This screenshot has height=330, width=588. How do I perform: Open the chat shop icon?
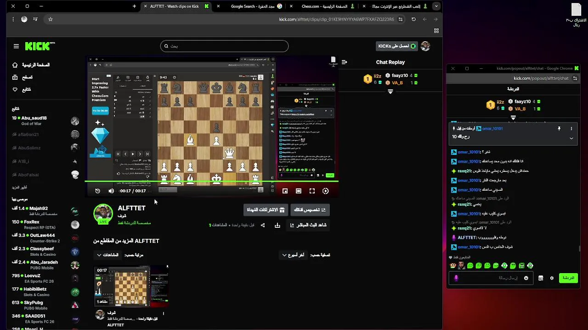pyautogui.click(x=541, y=278)
